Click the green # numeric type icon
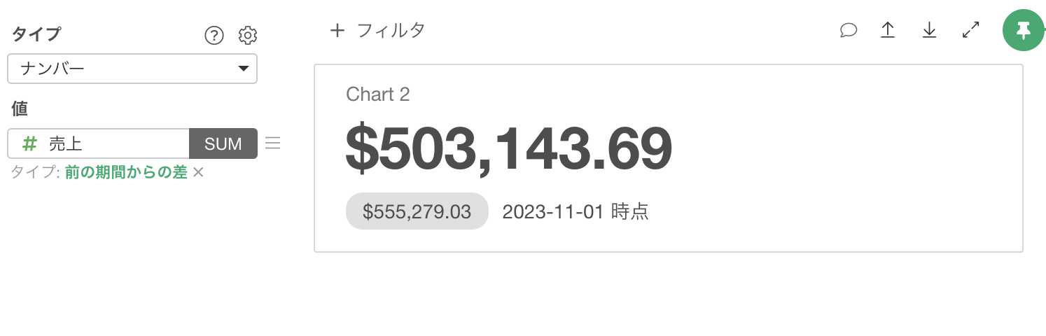 (29, 143)
